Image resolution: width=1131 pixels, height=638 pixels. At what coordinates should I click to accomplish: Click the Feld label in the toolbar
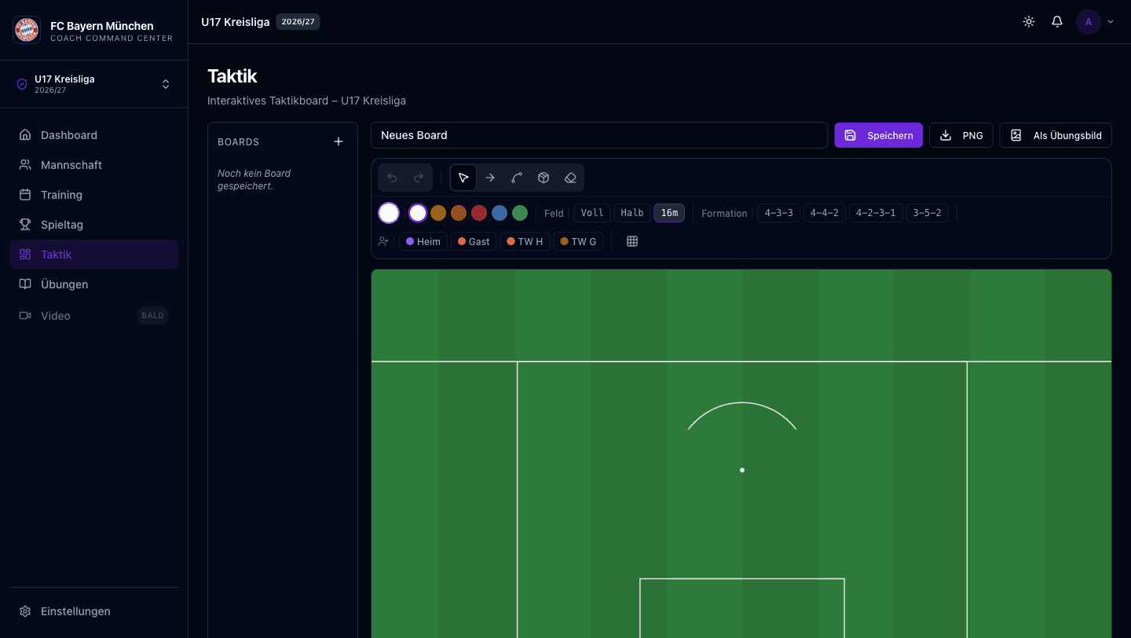554,214
